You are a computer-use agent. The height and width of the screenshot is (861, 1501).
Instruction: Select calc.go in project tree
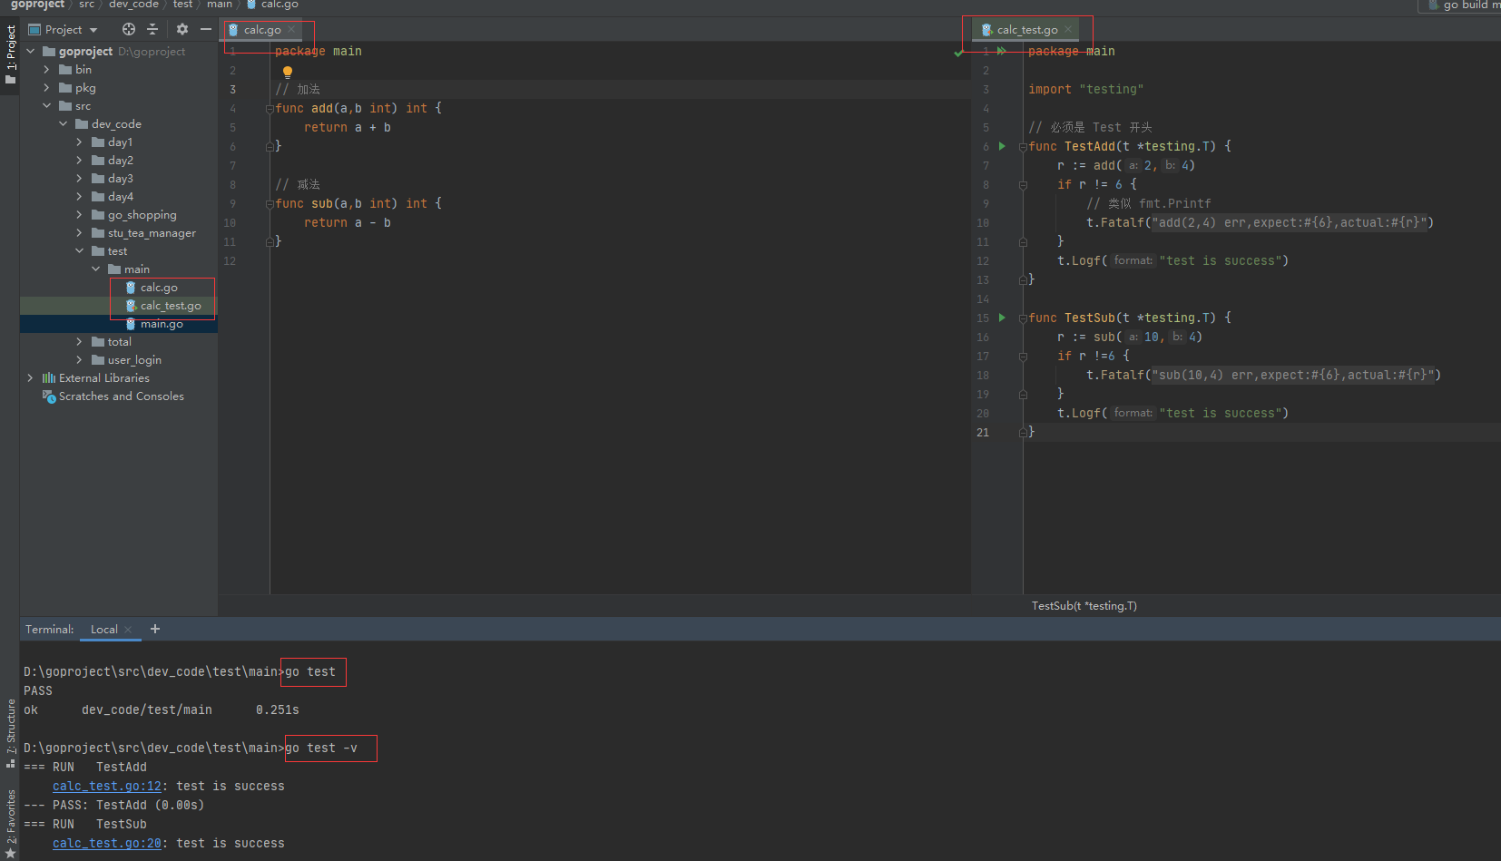(x=159, y=288)
